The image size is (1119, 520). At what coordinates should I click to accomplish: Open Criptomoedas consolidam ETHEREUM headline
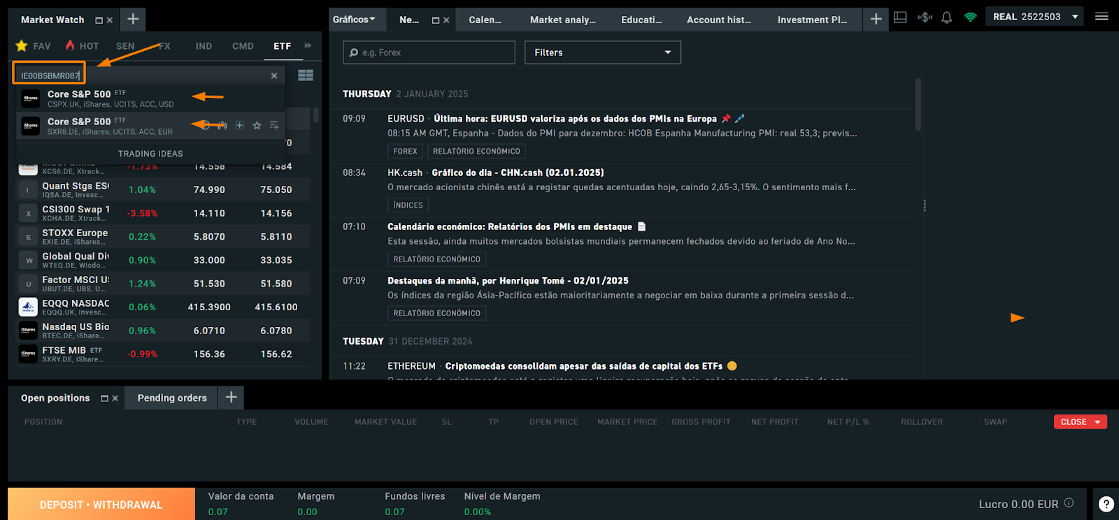pyautogui.click(x=584, y=366)
